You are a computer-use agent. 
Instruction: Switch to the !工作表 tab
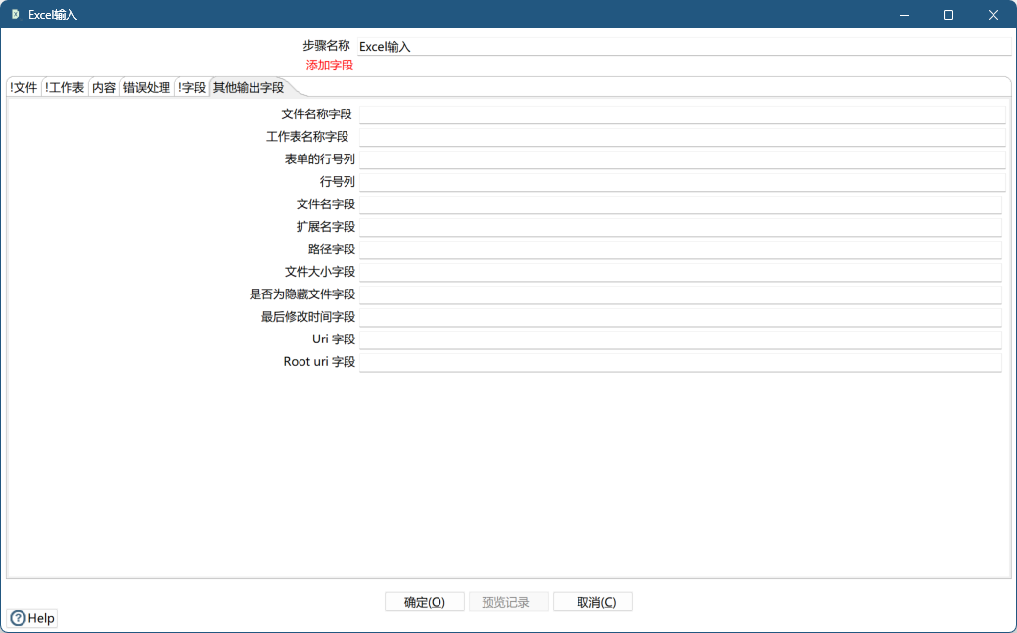65,86
